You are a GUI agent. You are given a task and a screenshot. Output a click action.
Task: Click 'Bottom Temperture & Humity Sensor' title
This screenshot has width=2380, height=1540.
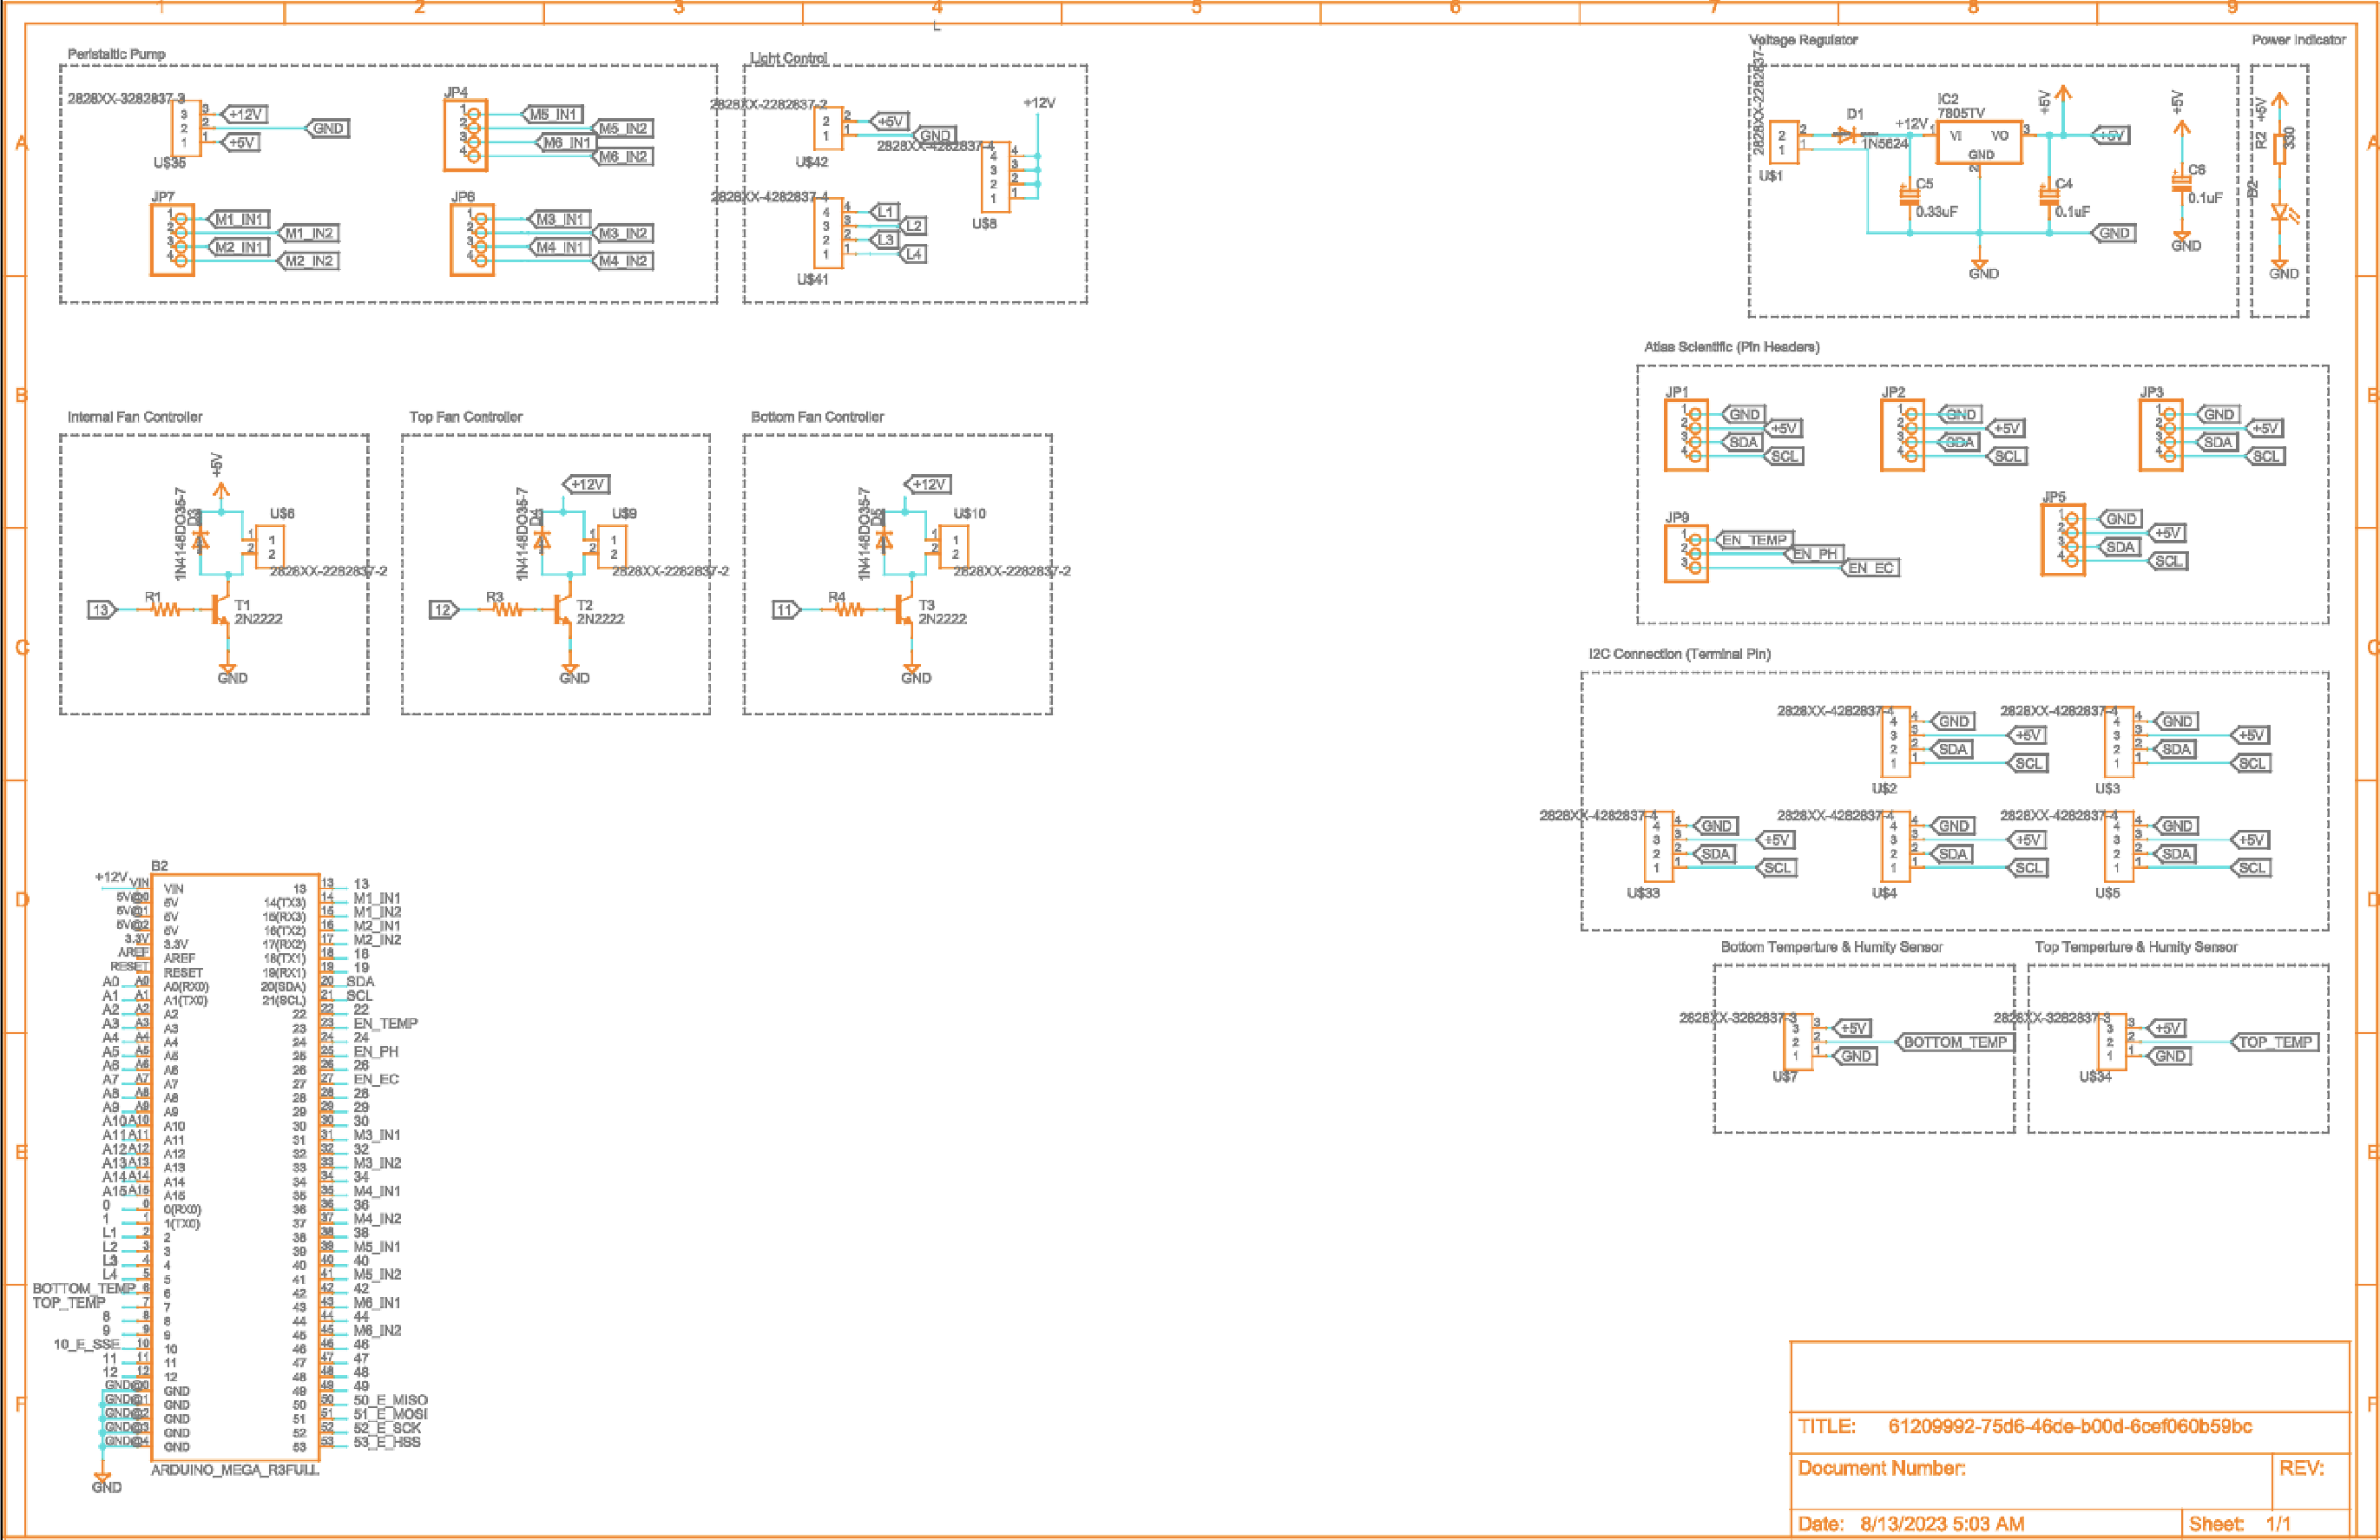[1831, 947]
